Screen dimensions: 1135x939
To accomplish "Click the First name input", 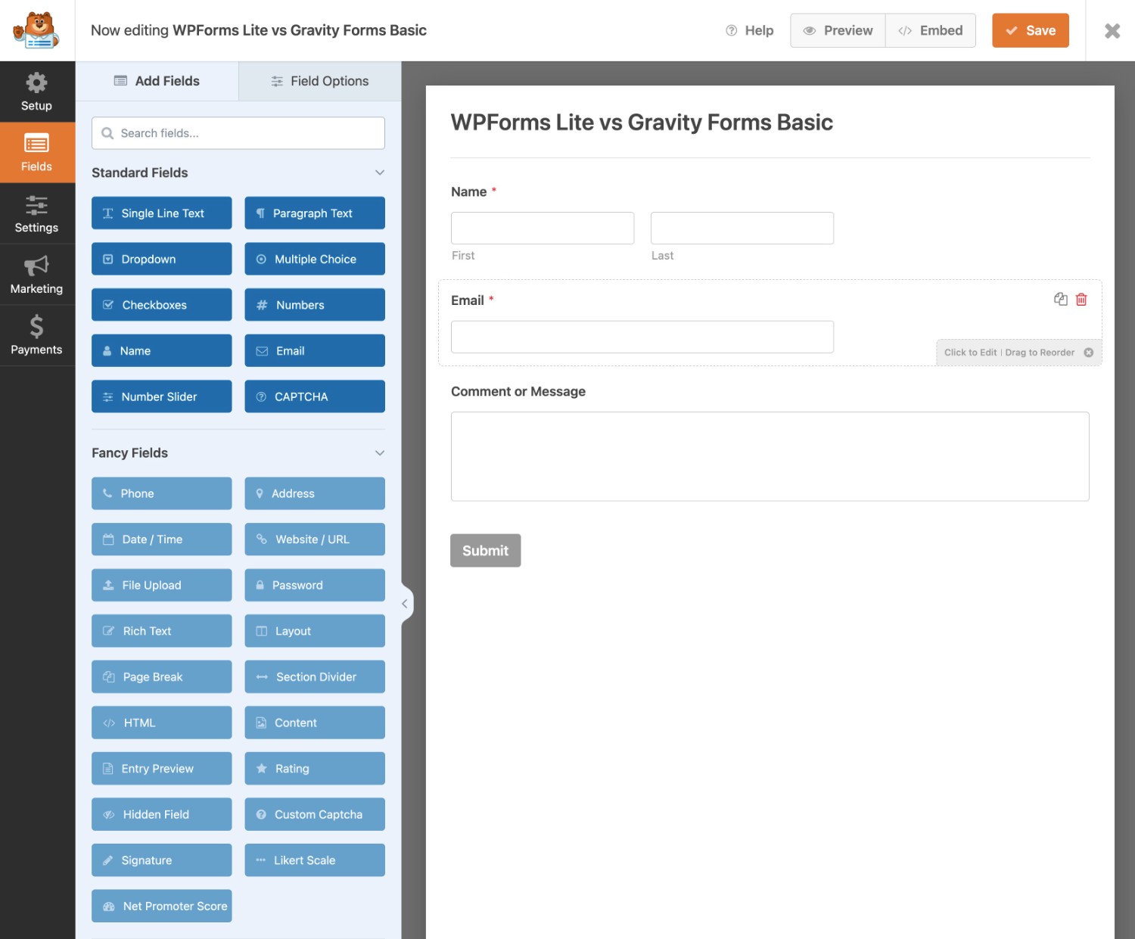I will [x=543, y=228].
